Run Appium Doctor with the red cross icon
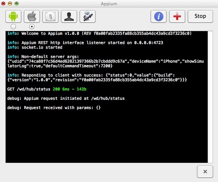218x182 pixels. coord(177,16)
